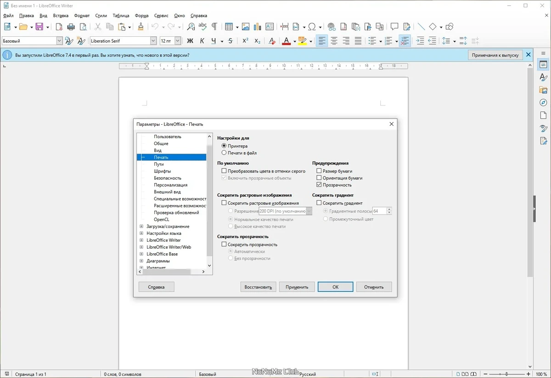Click the Insert hyperlink icon
551x378 pixels.
332,27
